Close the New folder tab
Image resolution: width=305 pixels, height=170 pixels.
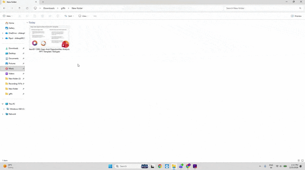tap(36, 2)
